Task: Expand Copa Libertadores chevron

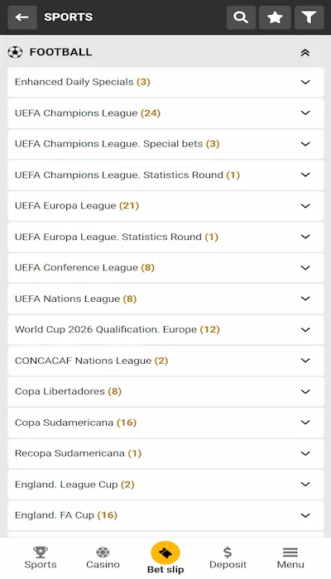Action: click(305, 391)
